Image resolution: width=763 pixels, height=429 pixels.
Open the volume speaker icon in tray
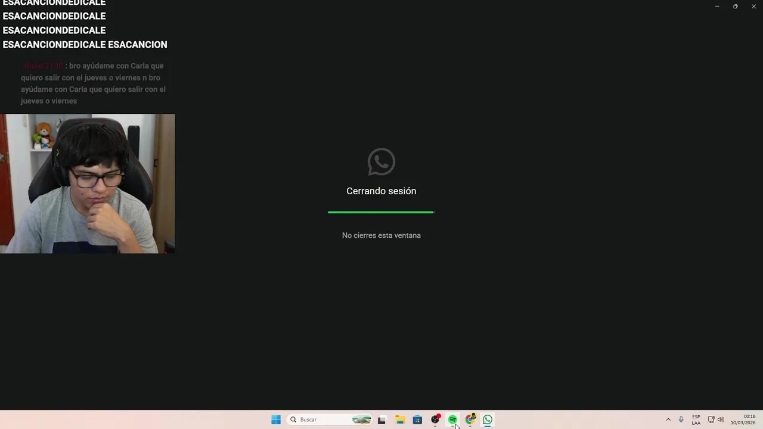[721, 419]
